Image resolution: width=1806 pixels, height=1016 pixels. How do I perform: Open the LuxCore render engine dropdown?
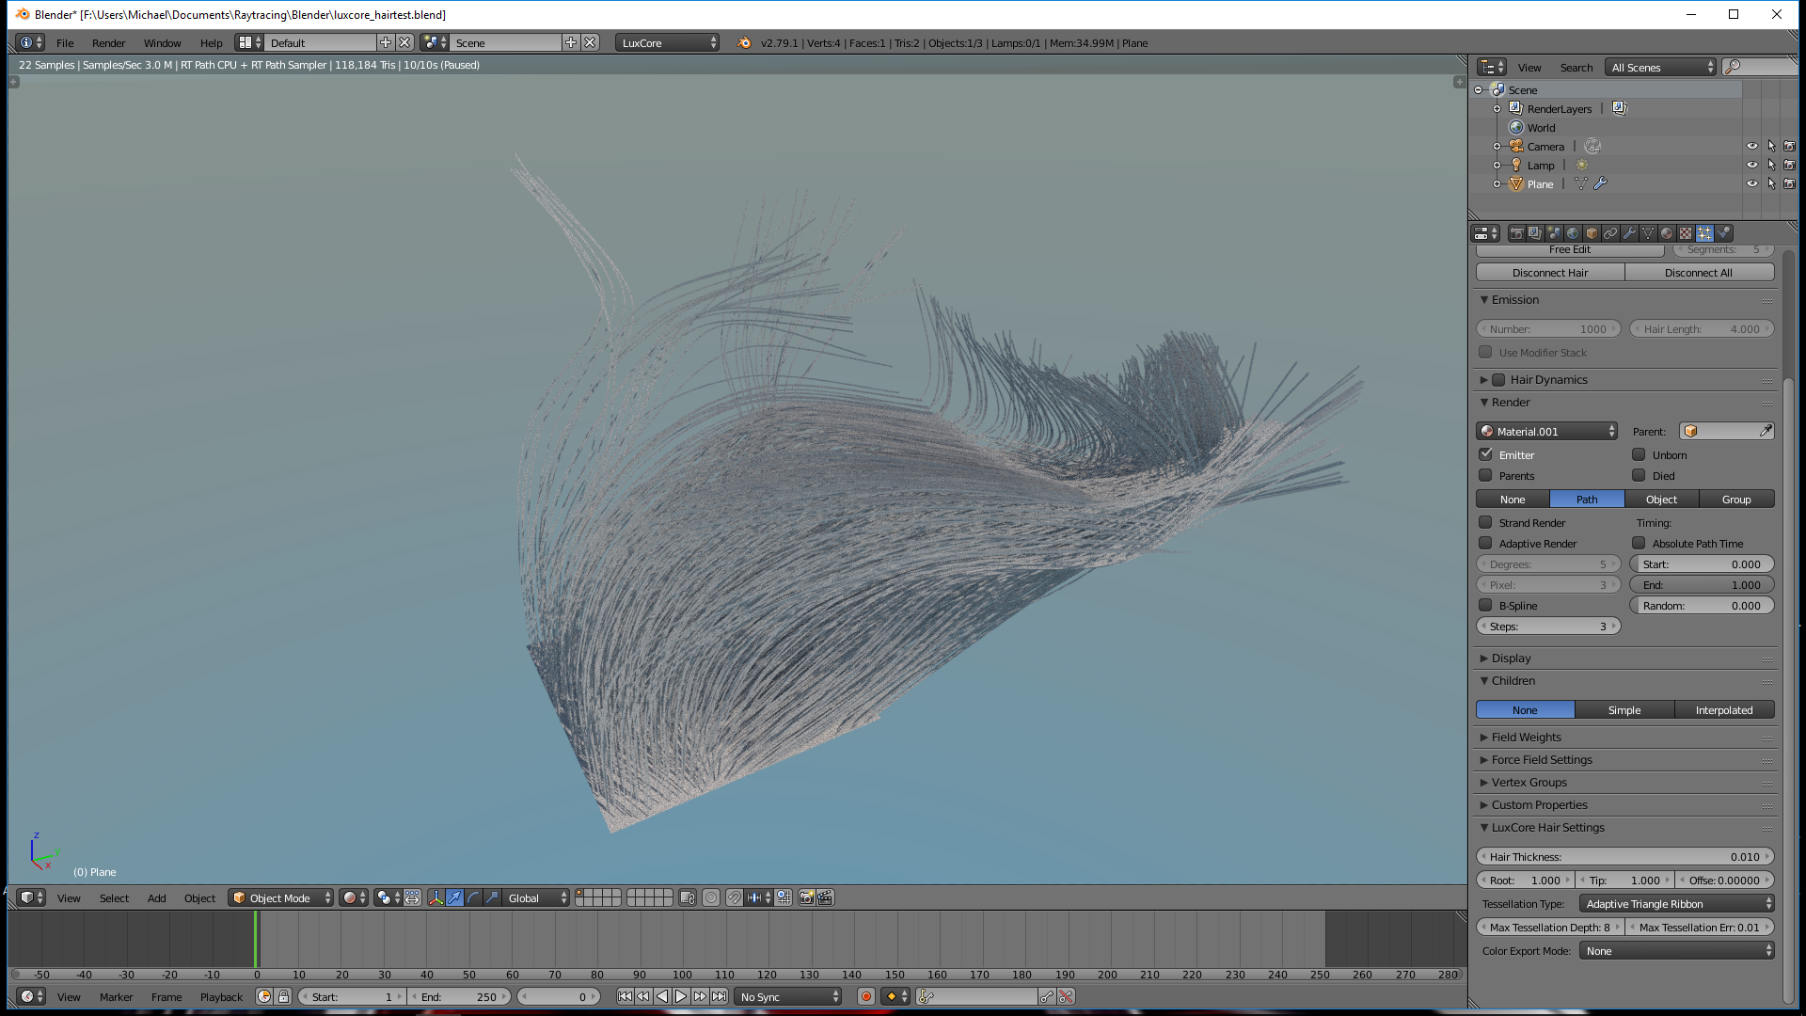pos(668,42)
